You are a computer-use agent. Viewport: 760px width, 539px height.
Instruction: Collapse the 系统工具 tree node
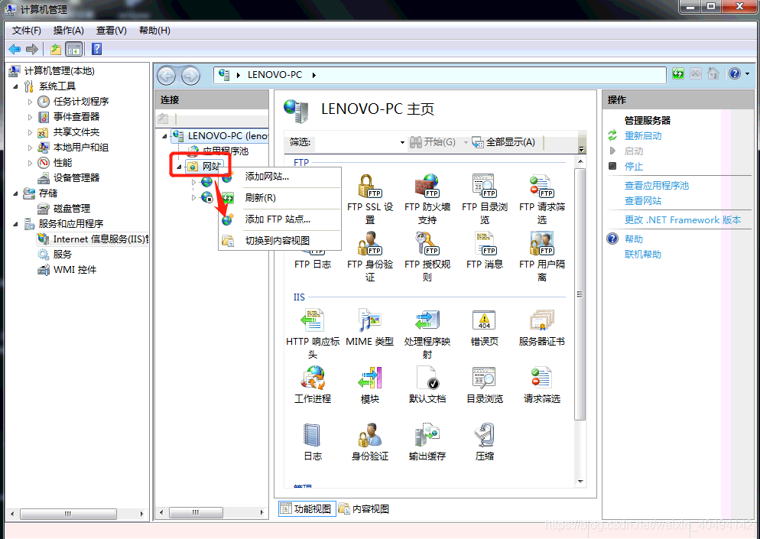(15, 86)
